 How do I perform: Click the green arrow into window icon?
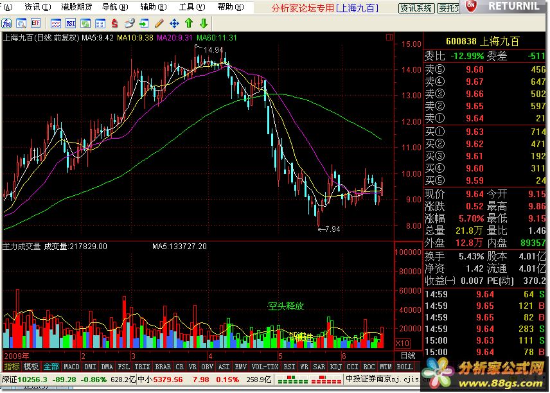click(x=144, y=24)
